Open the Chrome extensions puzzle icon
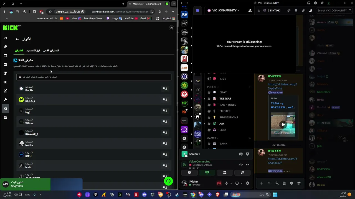This screenshot has height=199, width=355. click(x=34, y=12)
